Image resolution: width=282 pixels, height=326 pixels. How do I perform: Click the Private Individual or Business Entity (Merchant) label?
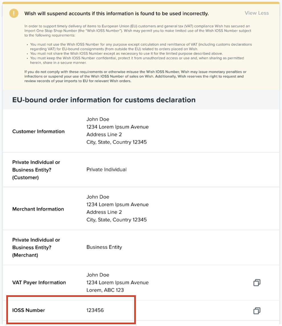coord(36,247)
